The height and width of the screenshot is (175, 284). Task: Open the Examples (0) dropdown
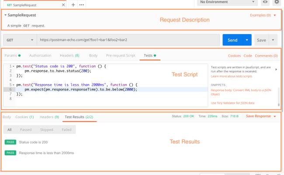click(263, 15)
